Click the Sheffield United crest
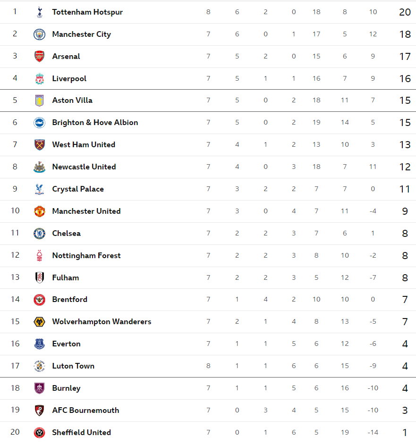Image resolution: width=416 pixels, height=445 pixels. coord(40,433)
